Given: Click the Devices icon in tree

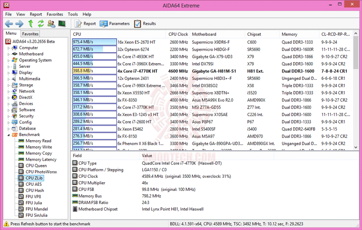Looking at the screenshot, I should pyautogui.click(x=15, y=103).
